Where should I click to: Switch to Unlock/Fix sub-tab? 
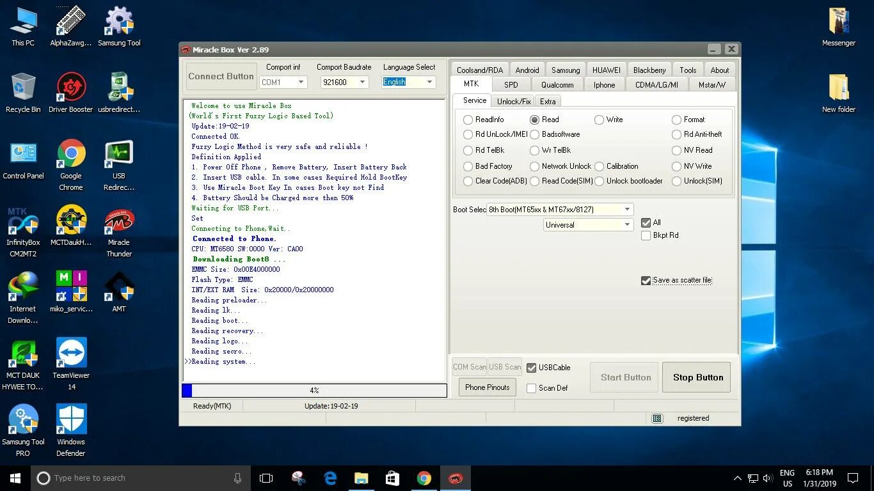point(514,101)
